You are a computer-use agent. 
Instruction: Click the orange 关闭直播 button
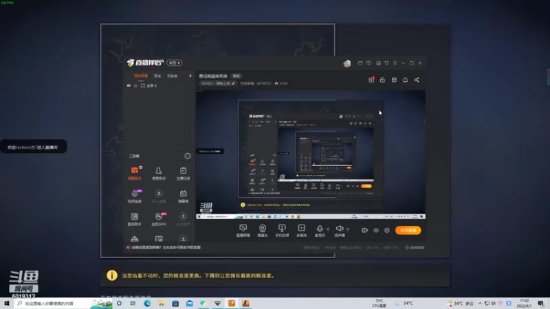tap(408, 230)
